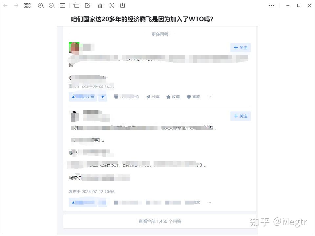Zoom in with the magnifier plus icon
This screenshot has height=236, width=315.
click(41, 6)
